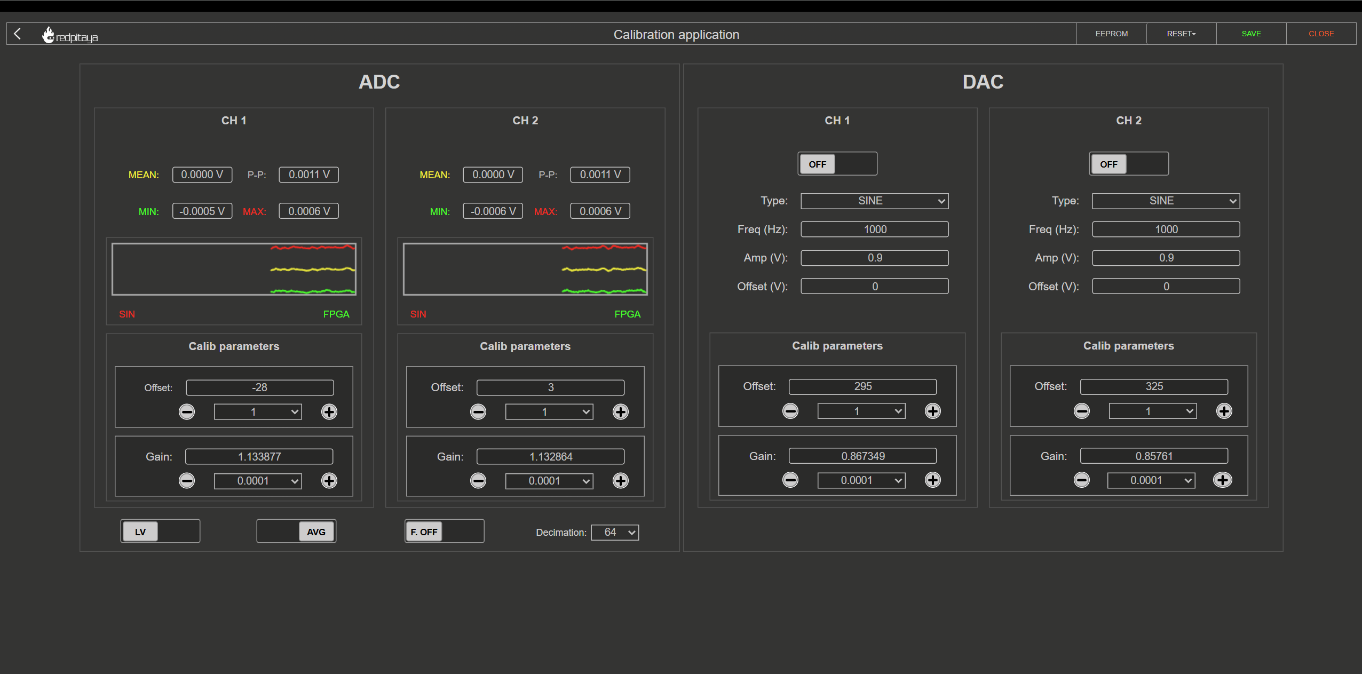
Task: Increase ADC CH 1 gain with plus icon
Action: pos(329,481)
